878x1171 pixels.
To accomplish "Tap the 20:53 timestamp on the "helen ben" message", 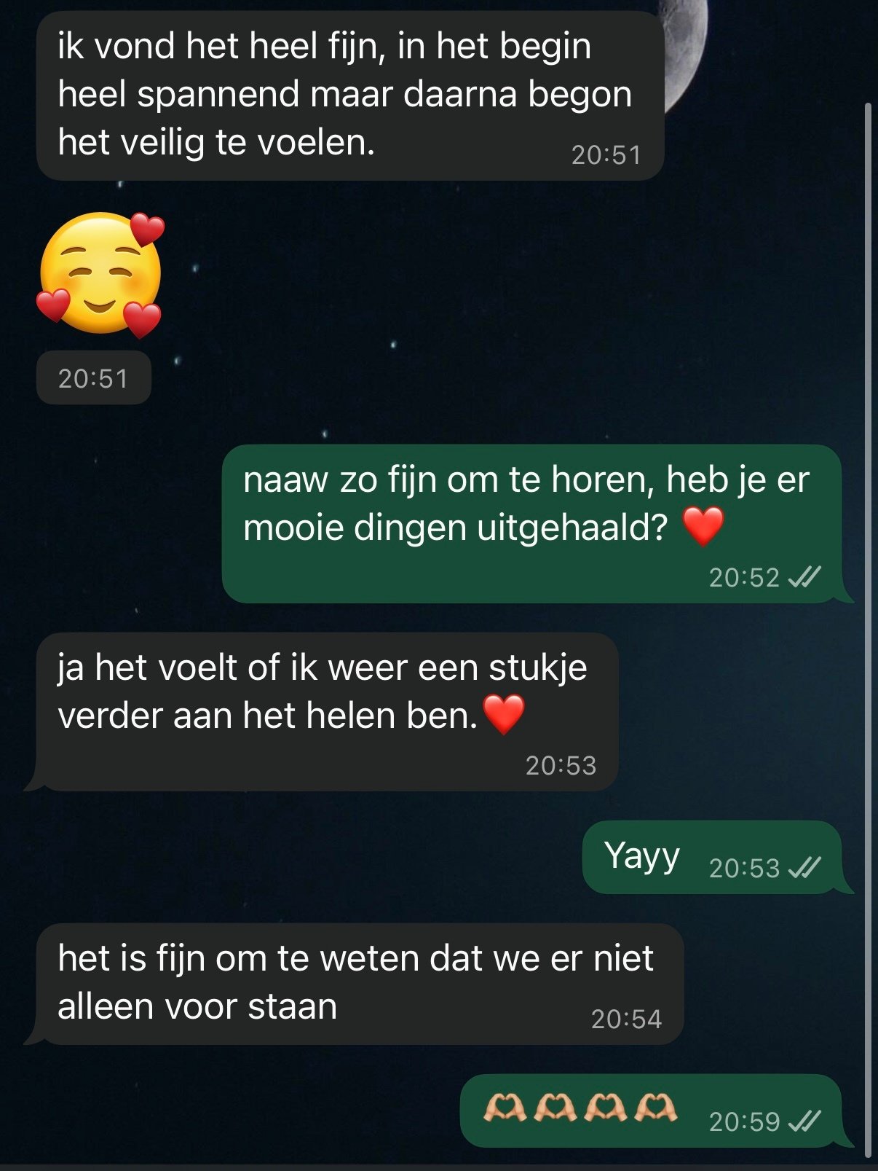I will point(561,765).
